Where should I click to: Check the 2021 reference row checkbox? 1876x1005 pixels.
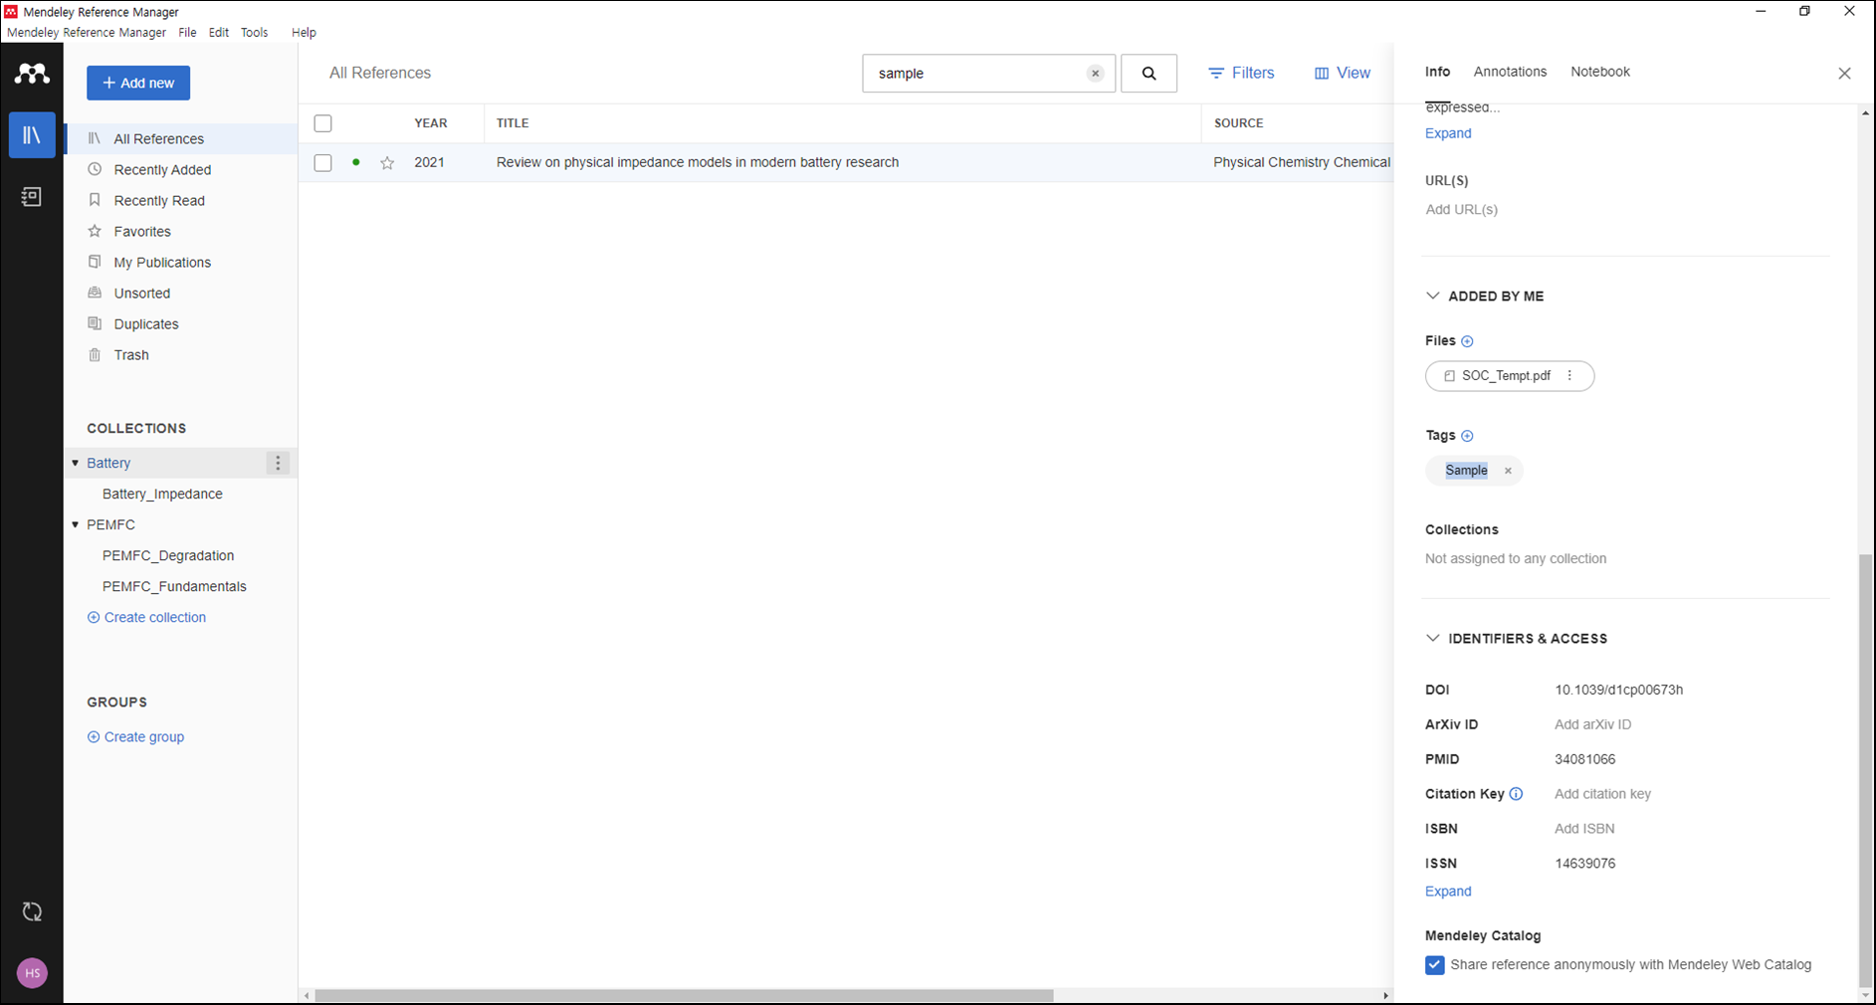[x=322, y=163]
